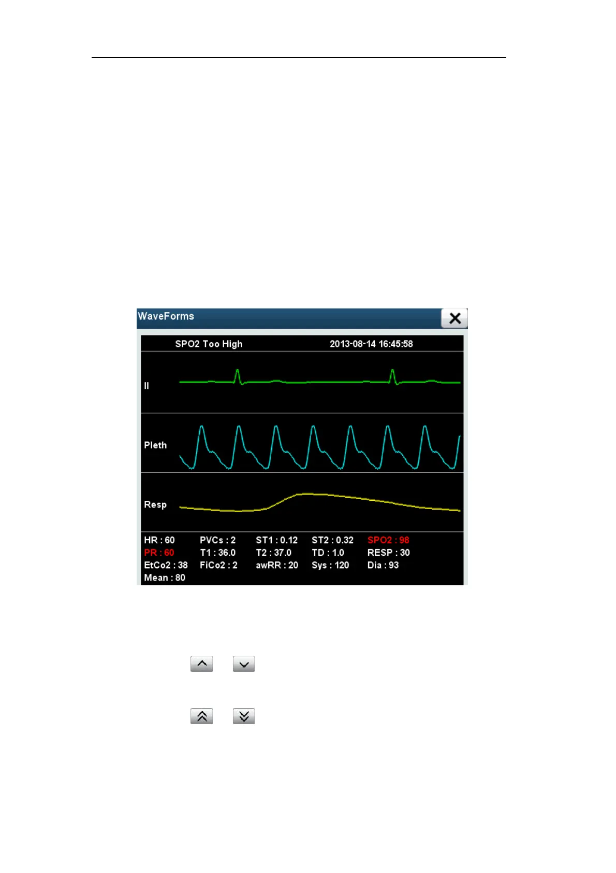Viewport: 616px width, 873px height.
Task: Click the 'RESP : 30' value
Action: click(x=389, y=553)
